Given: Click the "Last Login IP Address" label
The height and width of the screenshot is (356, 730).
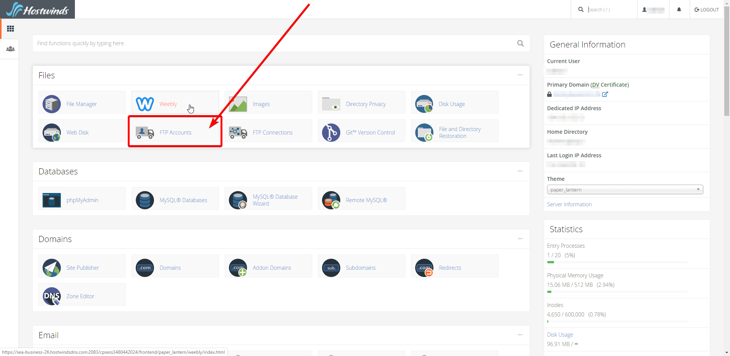Looking at the screenshot, I should click(574, 155).
